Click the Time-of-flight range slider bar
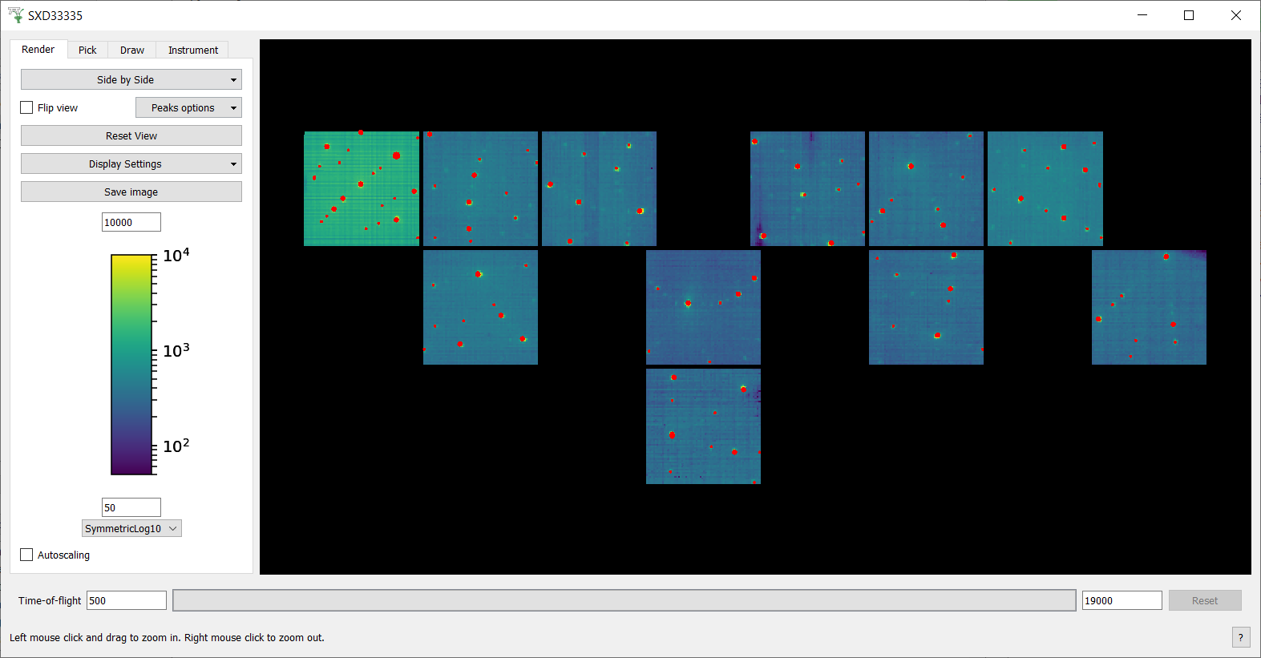 coord(624,600)
